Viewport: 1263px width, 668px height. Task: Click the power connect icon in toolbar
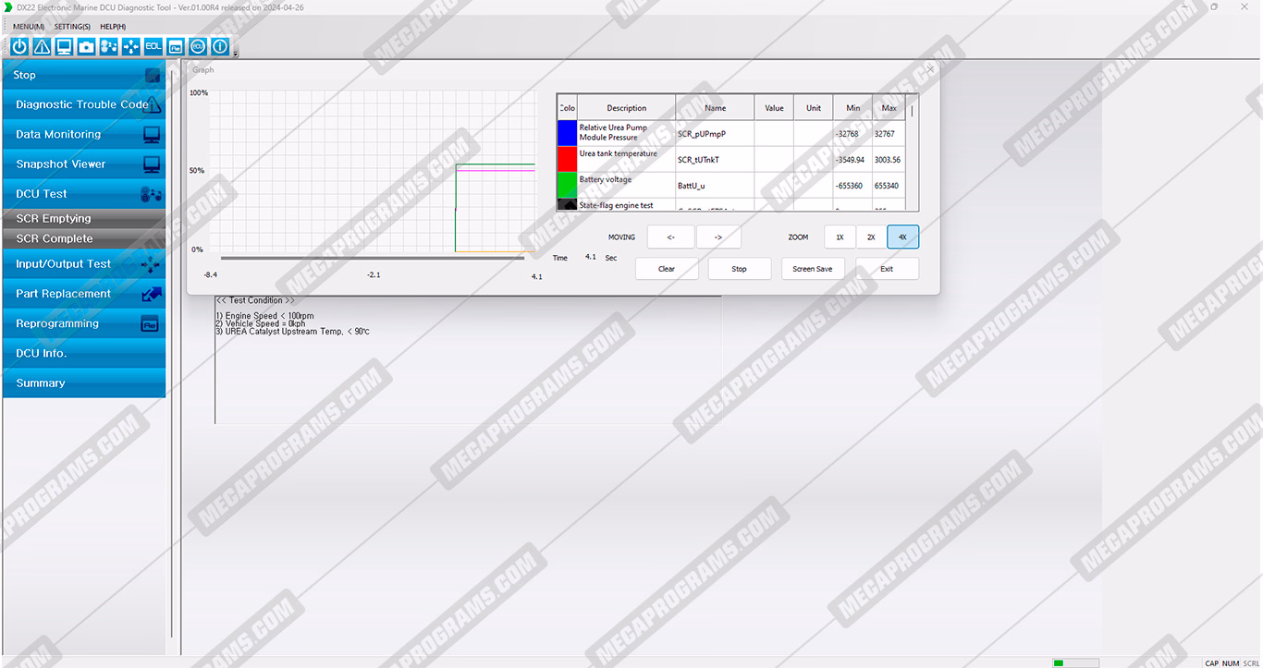[x=19, y=46]
